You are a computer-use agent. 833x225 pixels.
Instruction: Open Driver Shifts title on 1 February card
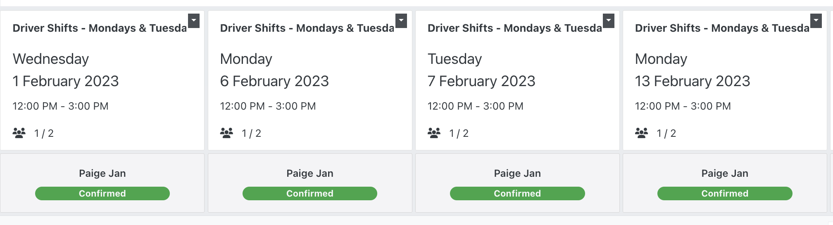pos(100,28)
